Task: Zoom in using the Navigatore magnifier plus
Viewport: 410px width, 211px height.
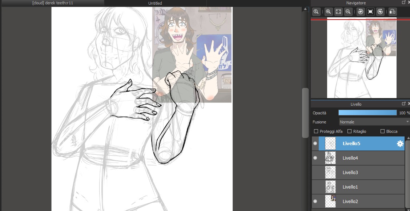Action: pyautogui.click(x=329, y=12)
